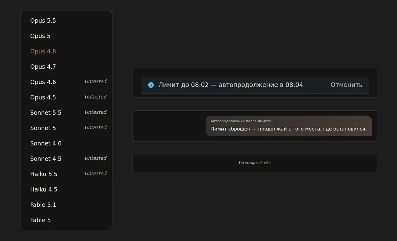Click the 'Автопродолжение после лимита' label
This screenshot has height=241, width=397.
(241, 121)
